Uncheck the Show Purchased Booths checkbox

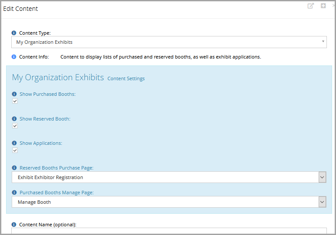pyautogui.click(x=15, y=101)
